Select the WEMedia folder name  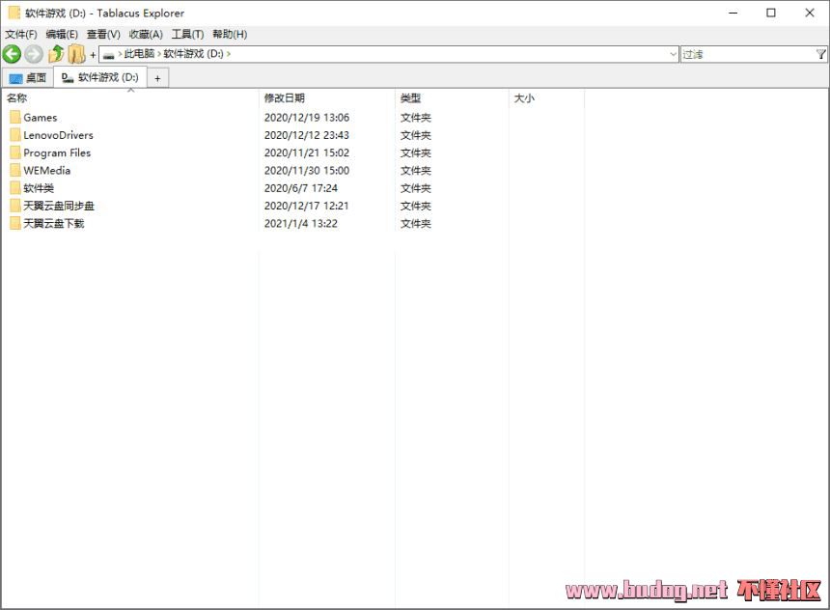46,171
